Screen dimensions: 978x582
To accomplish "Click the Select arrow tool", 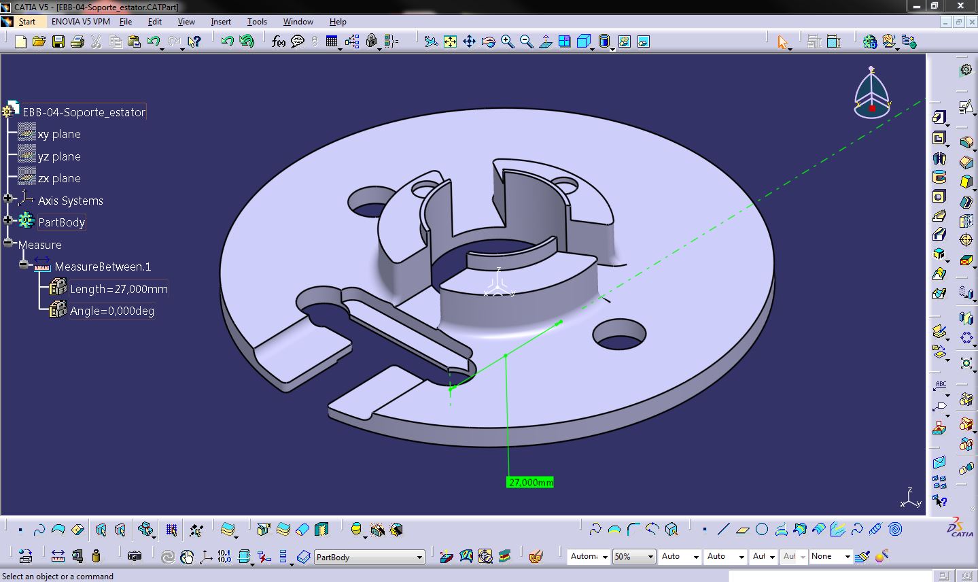I will pyautogui.click(x=783, y=42).
